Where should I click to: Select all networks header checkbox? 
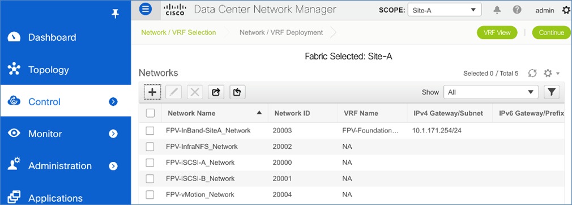coord(150,113)
